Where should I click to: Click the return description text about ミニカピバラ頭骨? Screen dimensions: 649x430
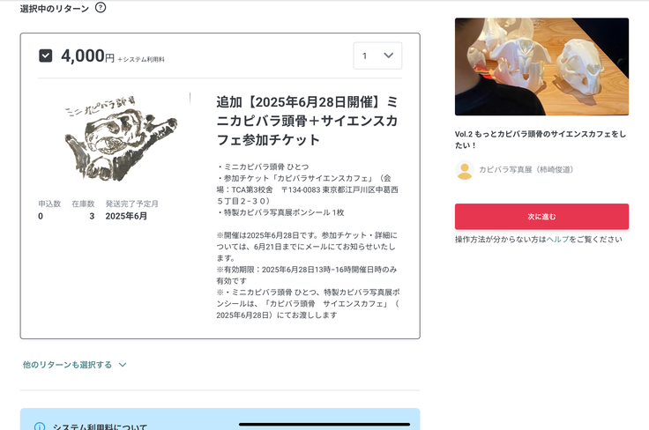click(x=307, y=241)
